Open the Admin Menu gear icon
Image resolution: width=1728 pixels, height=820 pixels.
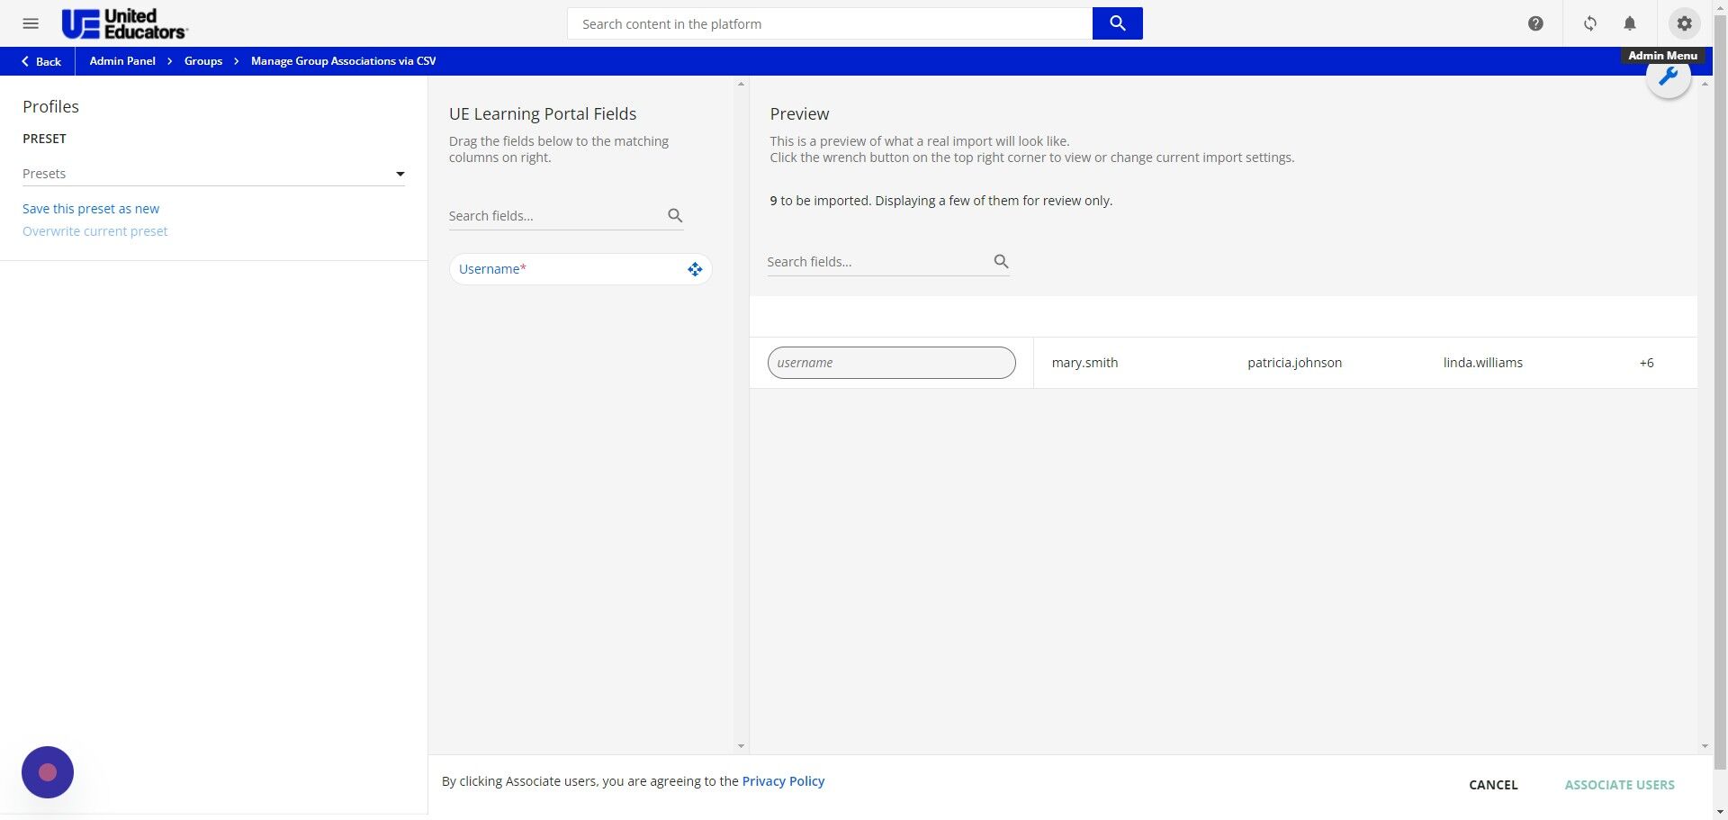[1684, 23]
